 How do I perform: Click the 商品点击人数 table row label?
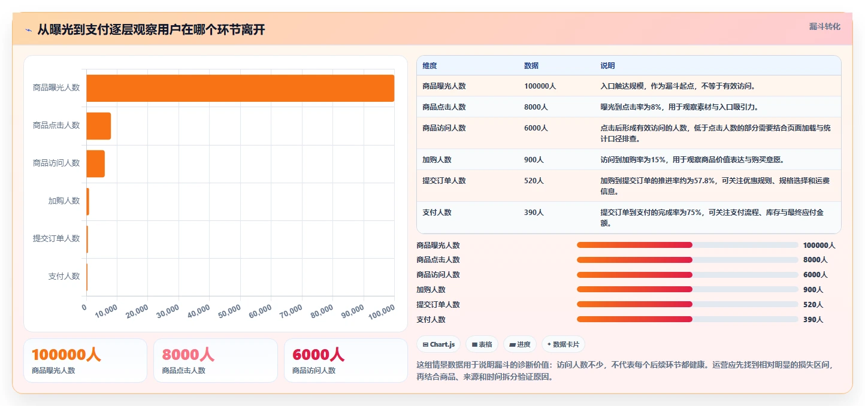444,107
